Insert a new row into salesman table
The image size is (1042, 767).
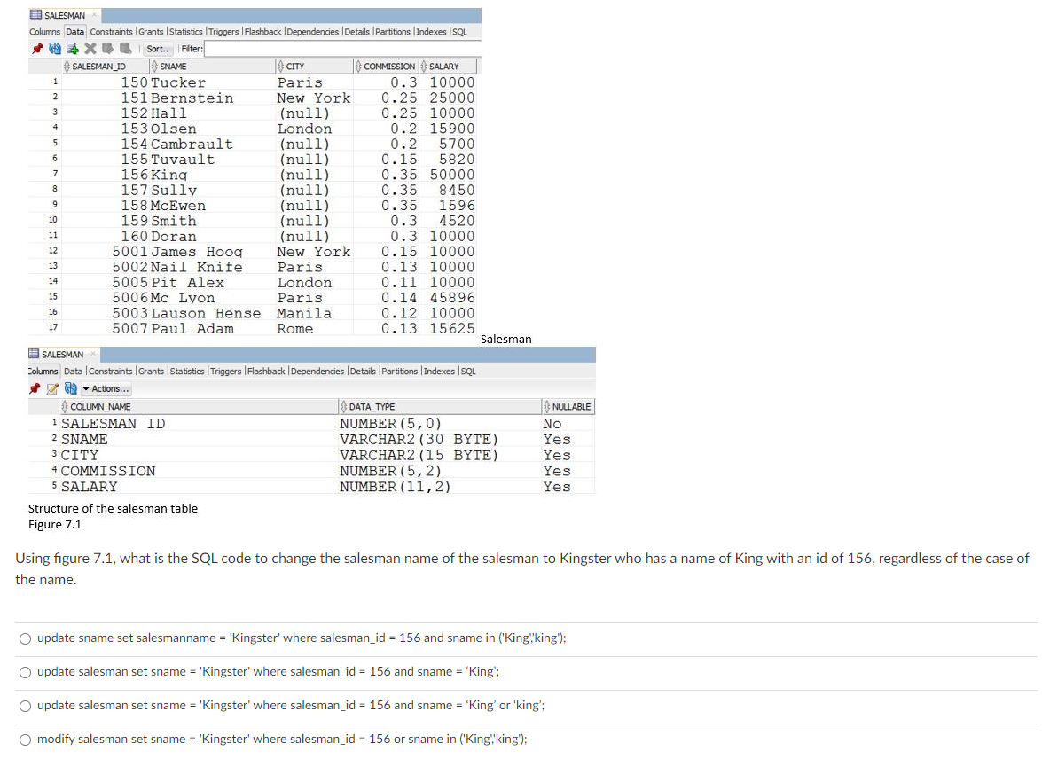(x=72, y=47)
